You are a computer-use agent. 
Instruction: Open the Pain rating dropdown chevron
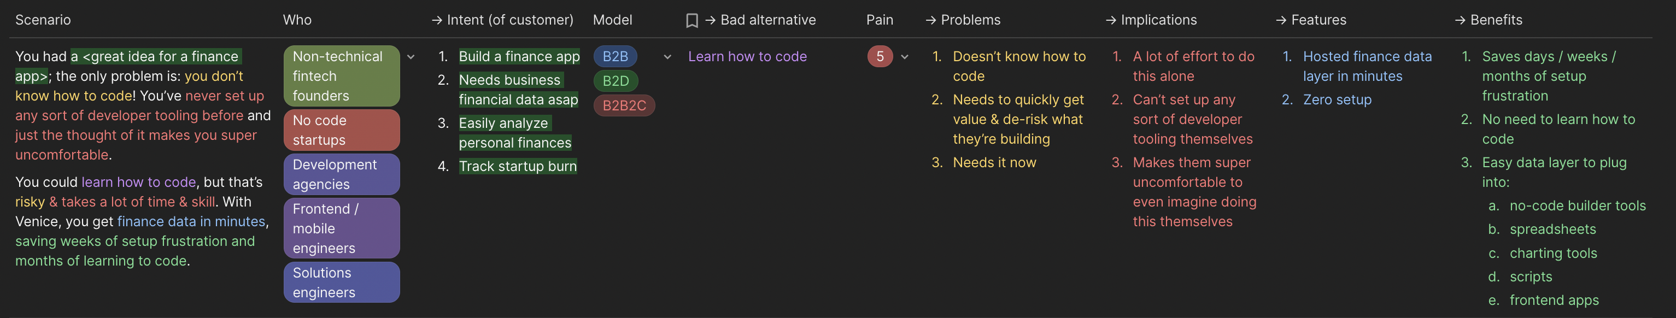pos(904,57)
